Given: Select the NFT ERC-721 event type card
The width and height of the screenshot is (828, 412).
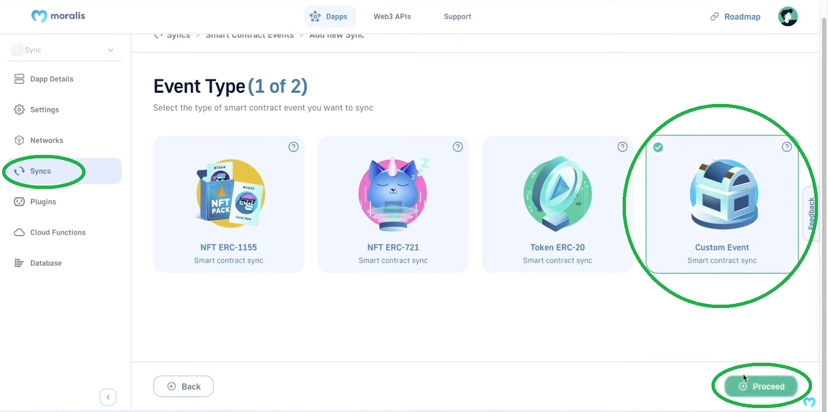Looking at the screenshot, I should 393,204.
